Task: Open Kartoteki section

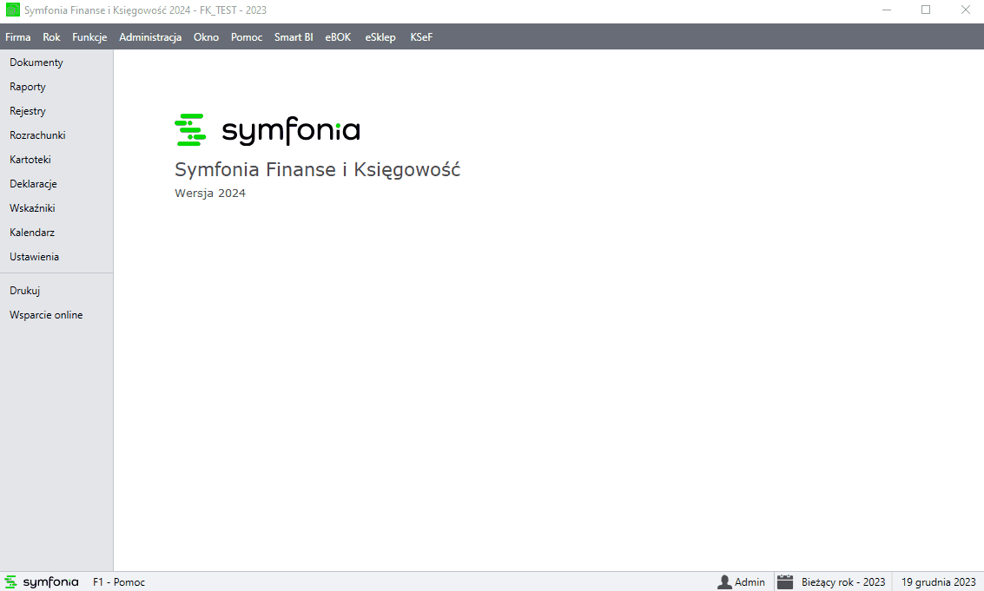Action: coord(30,160)
